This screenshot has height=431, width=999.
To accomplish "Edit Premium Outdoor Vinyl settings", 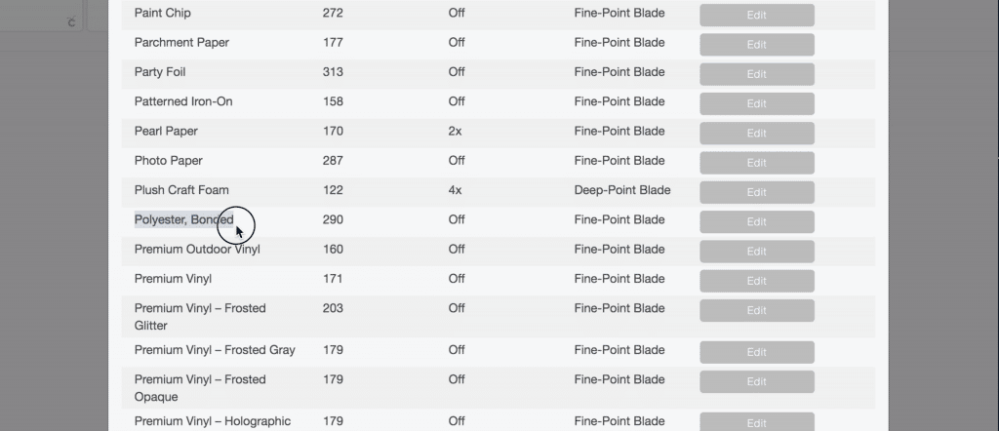I will pyautogui.click(x=756, y=251).
